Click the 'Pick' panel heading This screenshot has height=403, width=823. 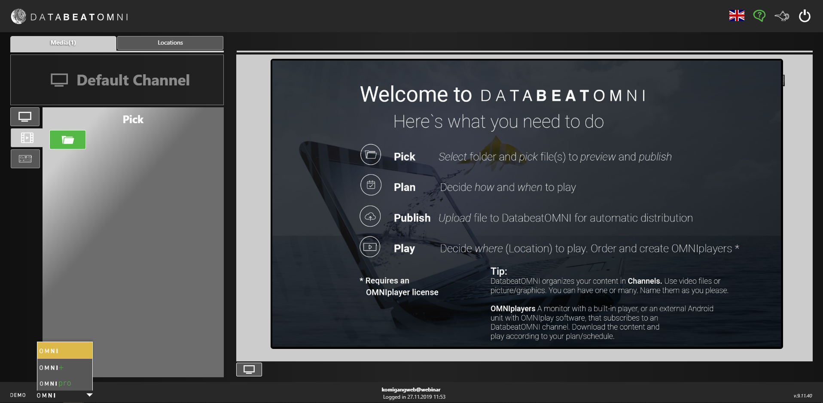133,119
